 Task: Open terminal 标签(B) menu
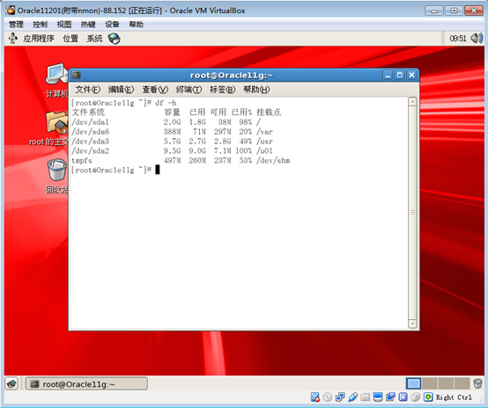[x=222, y=90]
